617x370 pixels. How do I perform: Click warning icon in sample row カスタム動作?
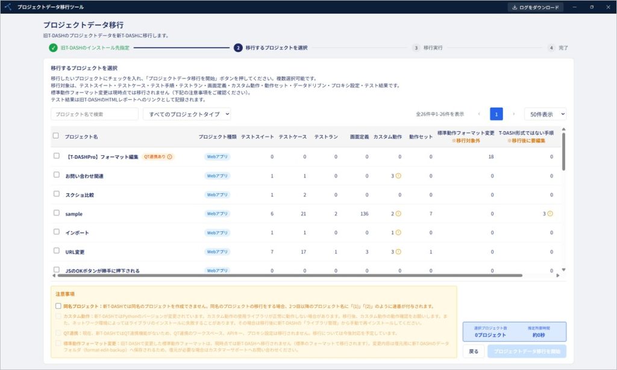(398, 214)
